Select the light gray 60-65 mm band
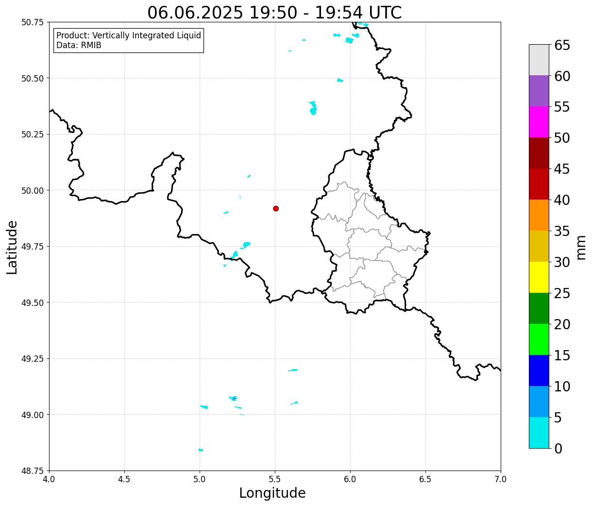Image resolution: width=592 pixels, height=505 pixels. pyautogui.click(x=539, y=60)
